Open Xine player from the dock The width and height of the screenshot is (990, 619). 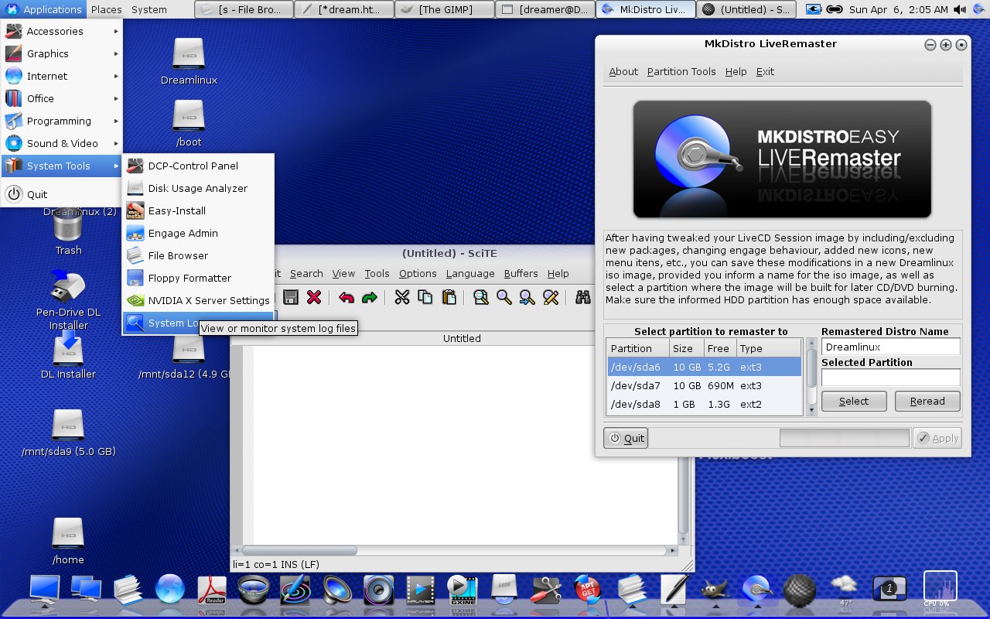[463, 590]
